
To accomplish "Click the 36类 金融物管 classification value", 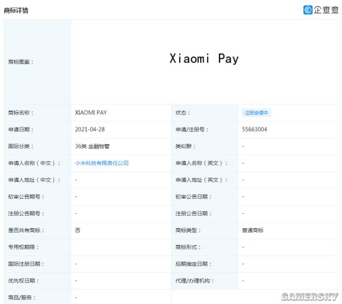I will click(92, 146).
